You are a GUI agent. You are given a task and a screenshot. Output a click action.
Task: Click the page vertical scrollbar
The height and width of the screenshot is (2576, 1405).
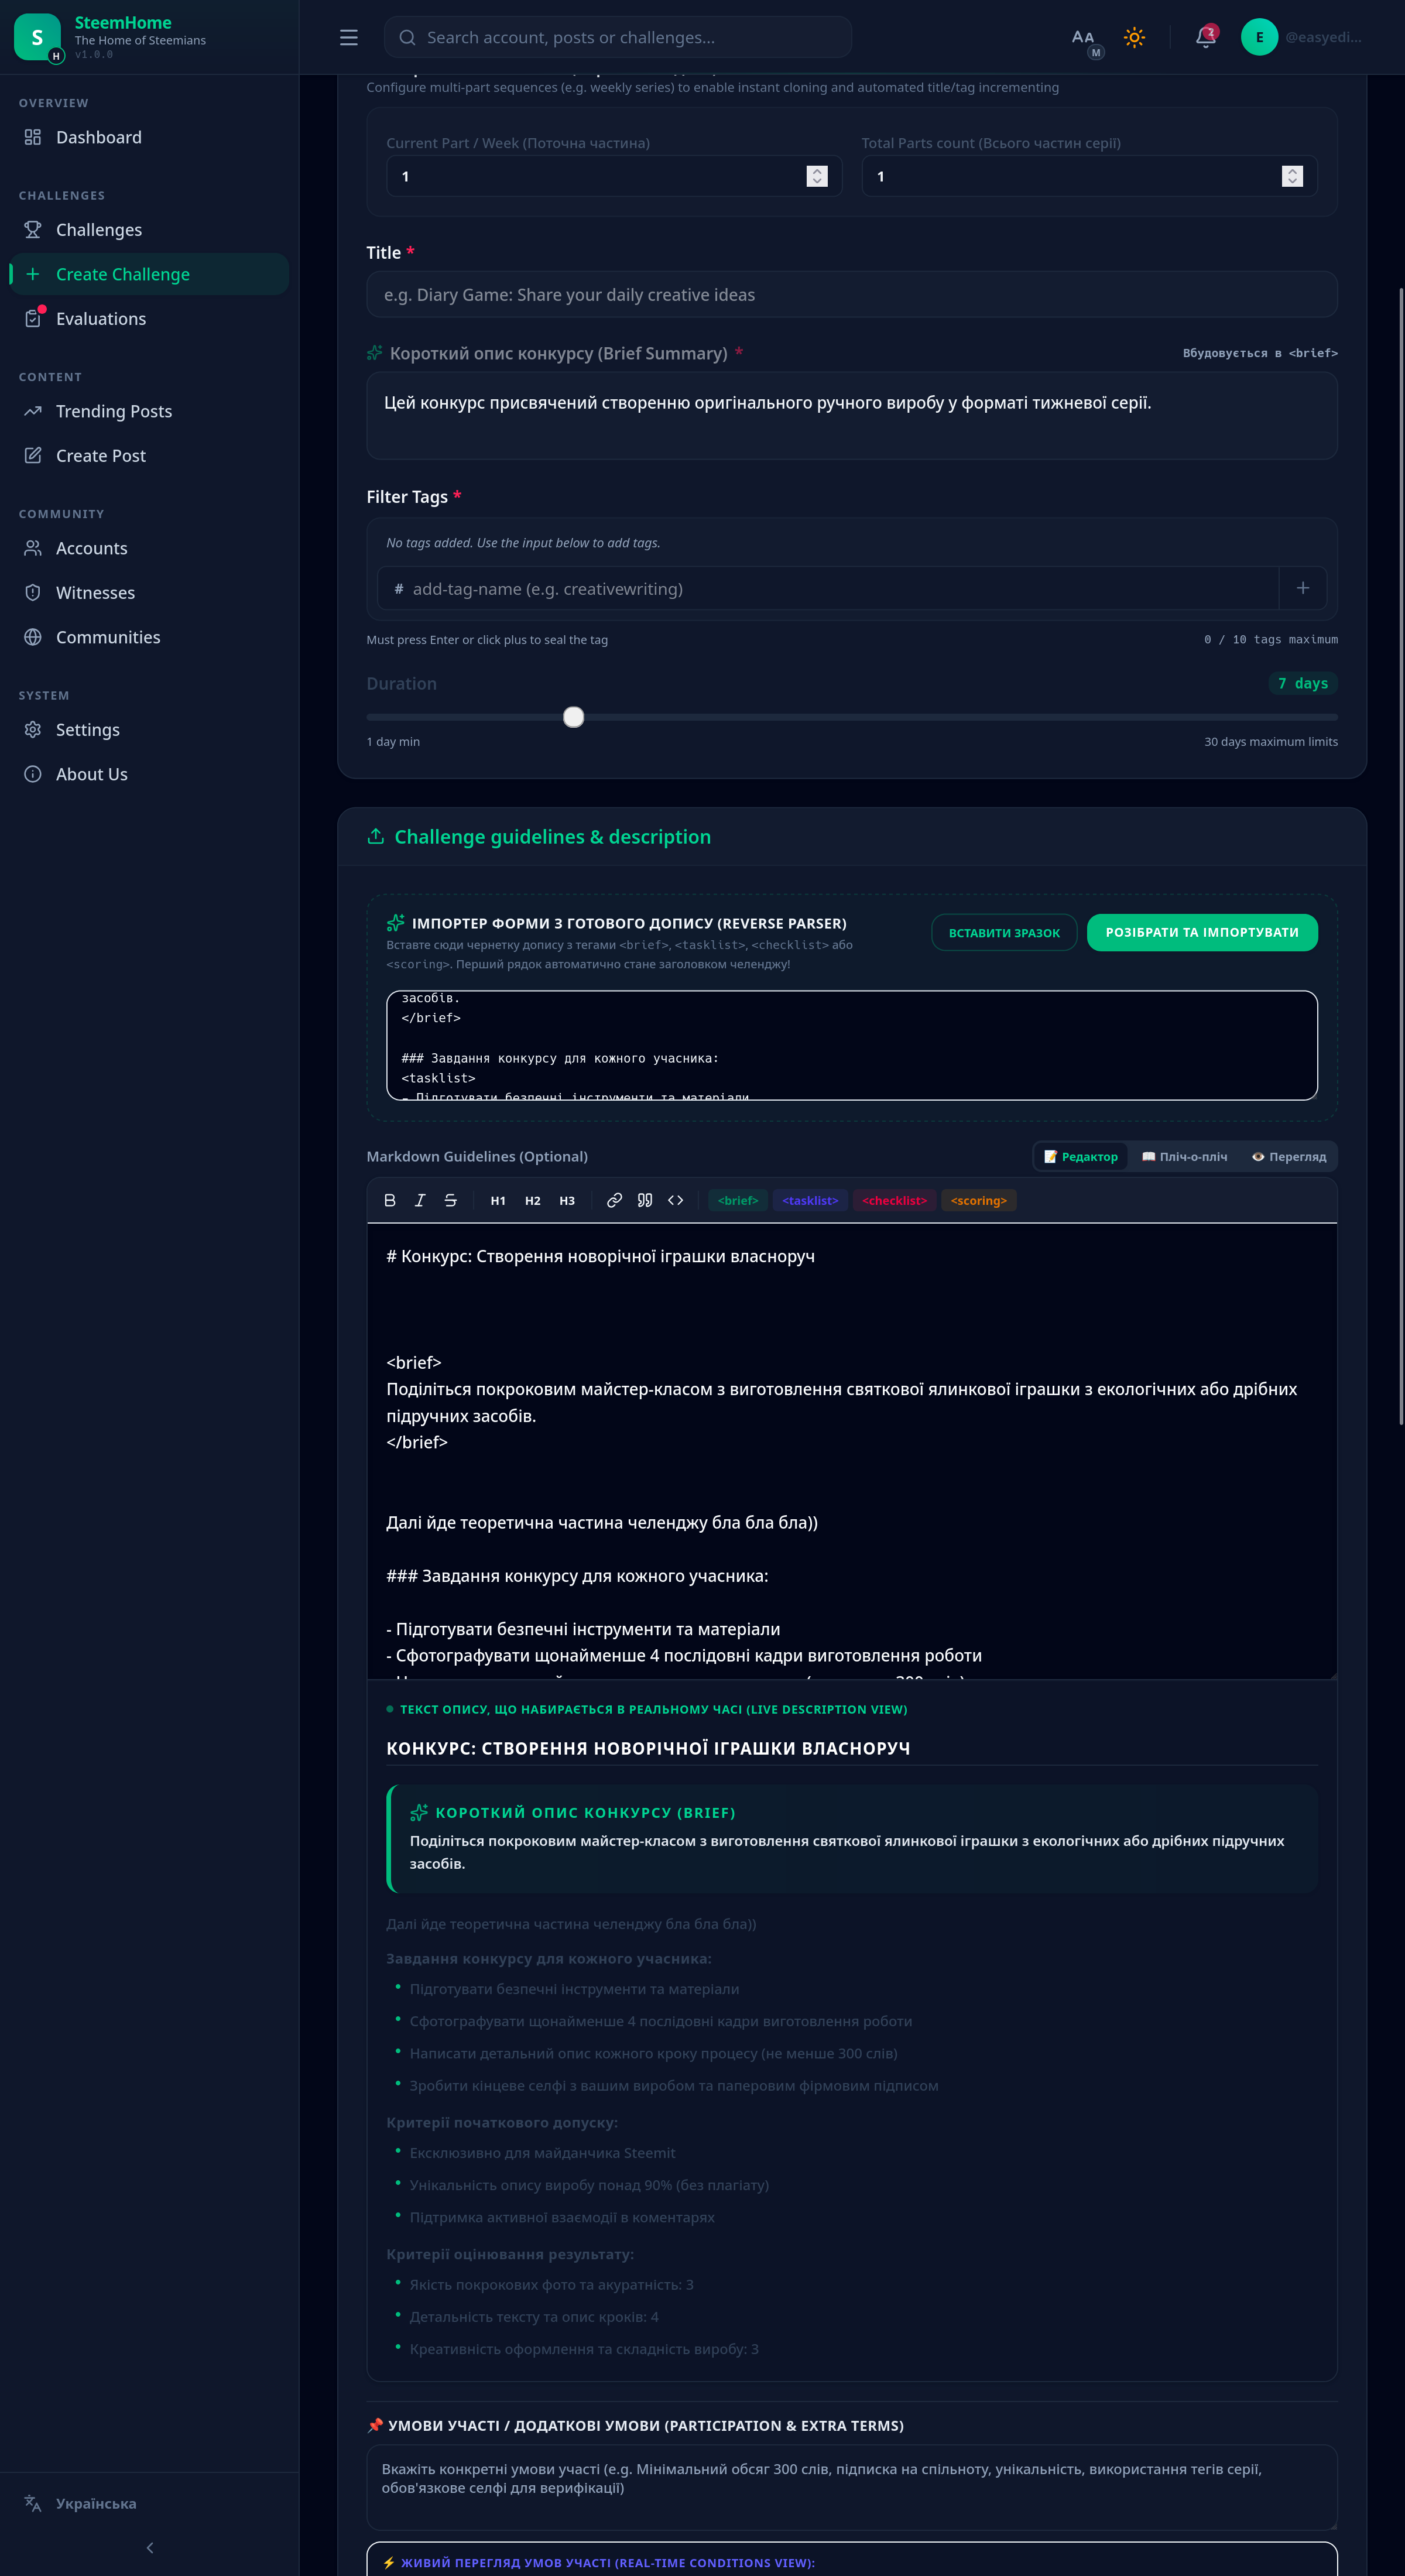pyautogui.click(x=1401, y=856)
